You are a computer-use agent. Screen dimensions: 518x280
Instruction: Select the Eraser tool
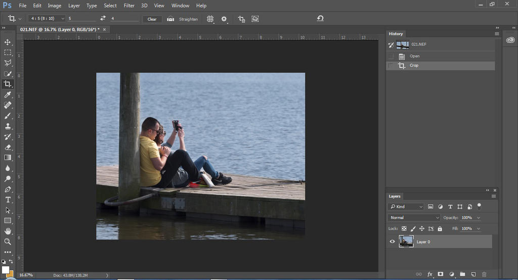tap(8, 147)
